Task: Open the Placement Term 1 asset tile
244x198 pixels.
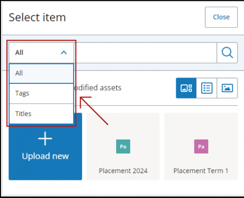Action: tap(201, 146)
